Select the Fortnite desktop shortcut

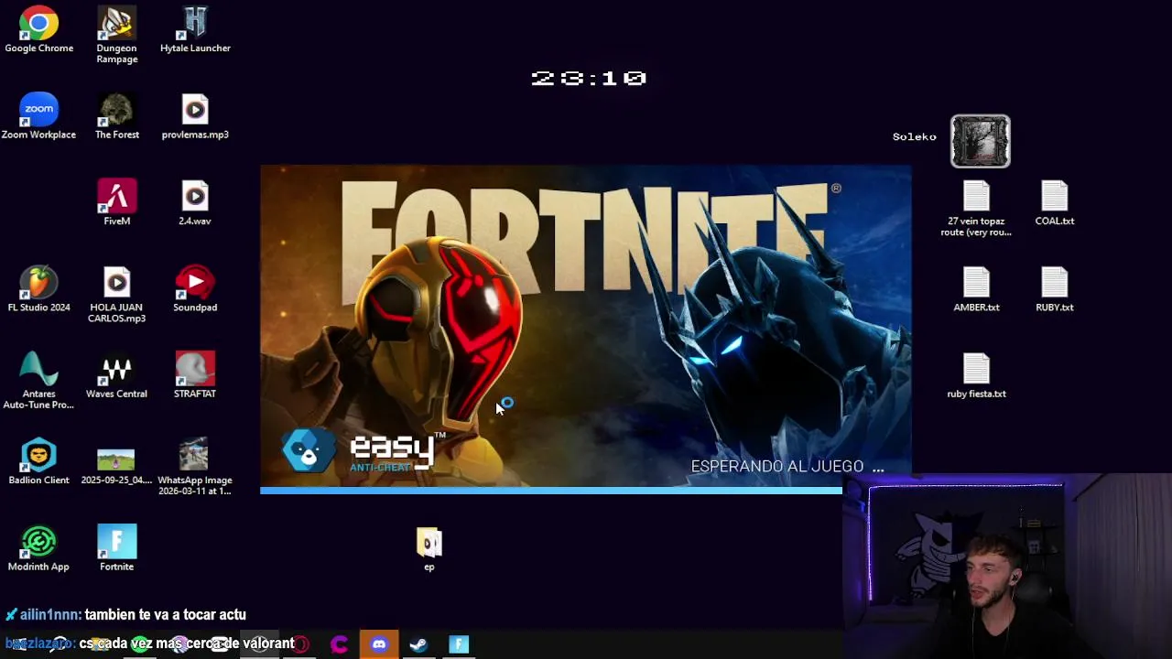[x=117, y=548]
